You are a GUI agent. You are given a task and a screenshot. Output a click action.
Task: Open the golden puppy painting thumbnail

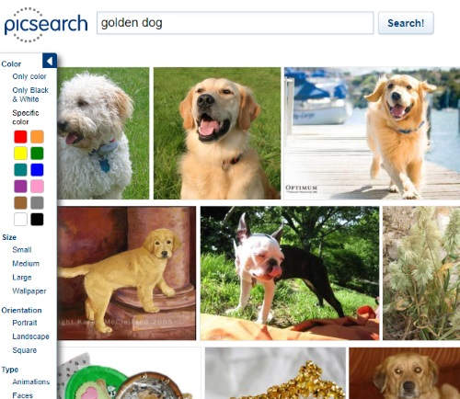[x=126, y=273]
